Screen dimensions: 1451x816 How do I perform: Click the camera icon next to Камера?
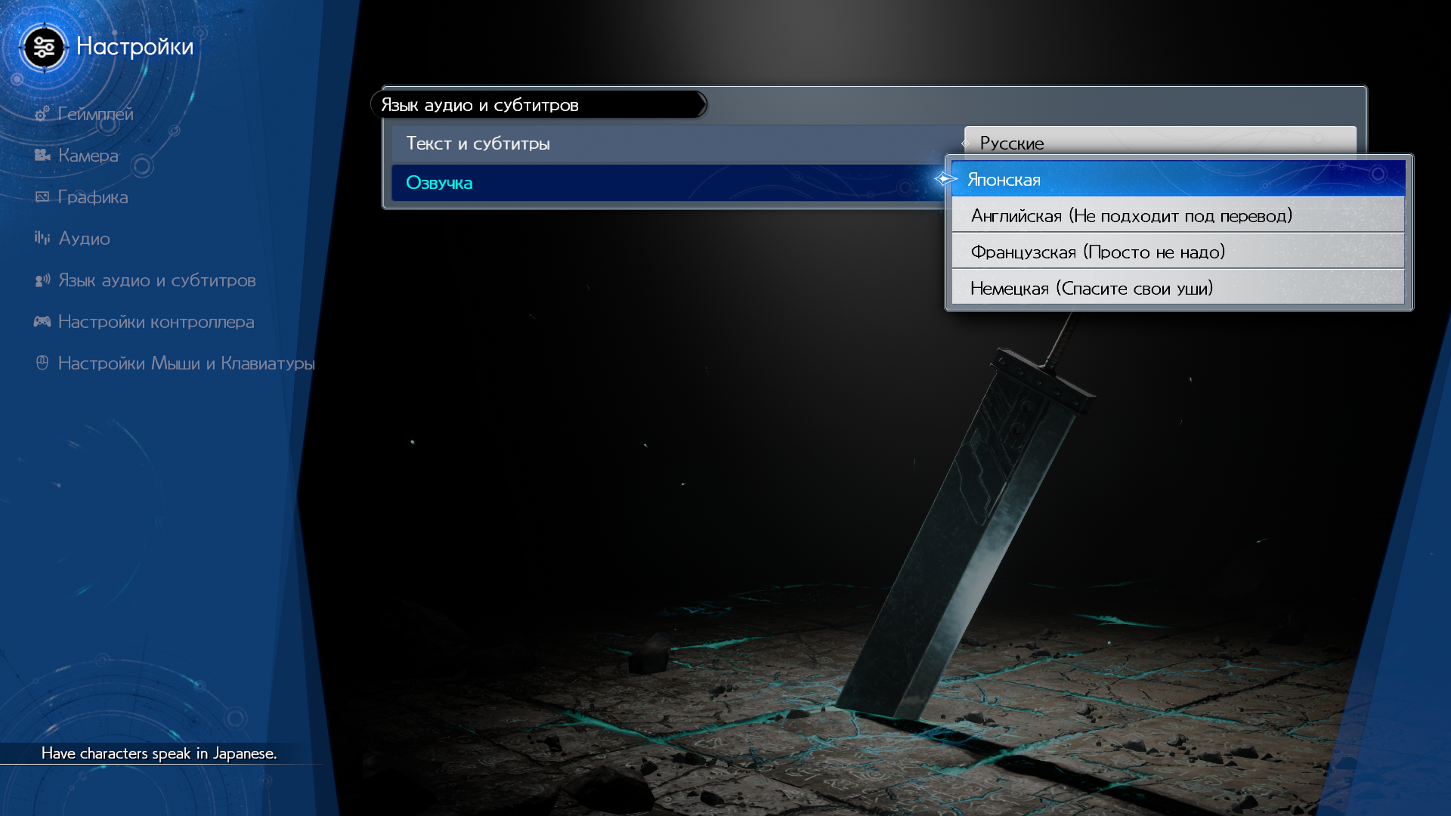pos(42,156)
